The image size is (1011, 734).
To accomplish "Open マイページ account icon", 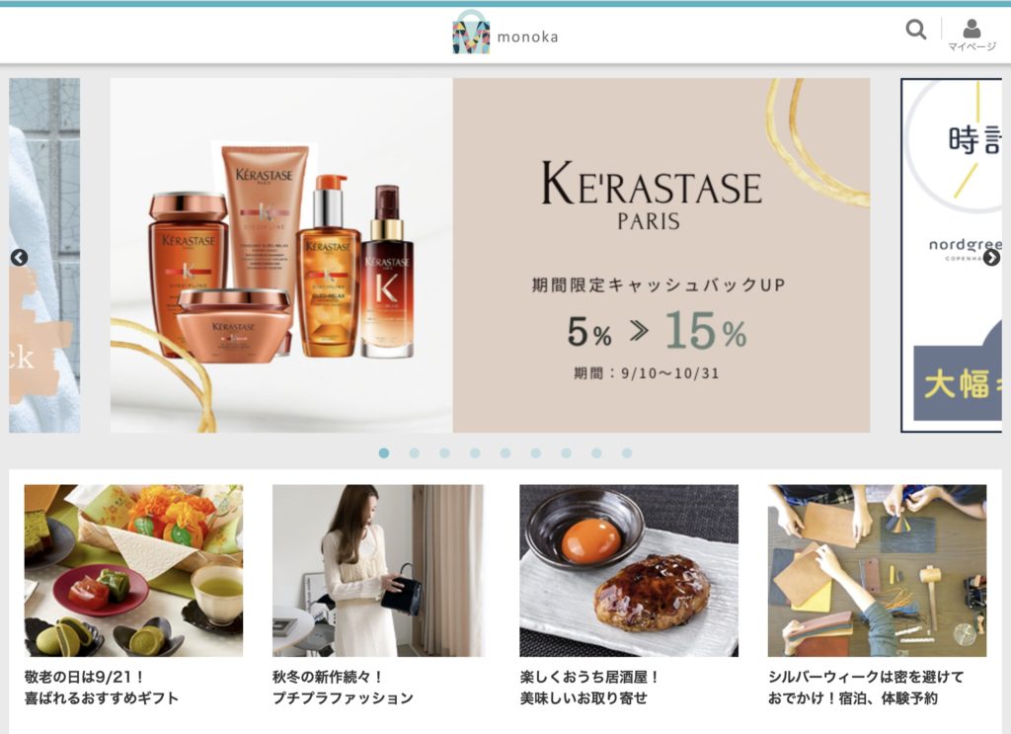I will 972,35.
